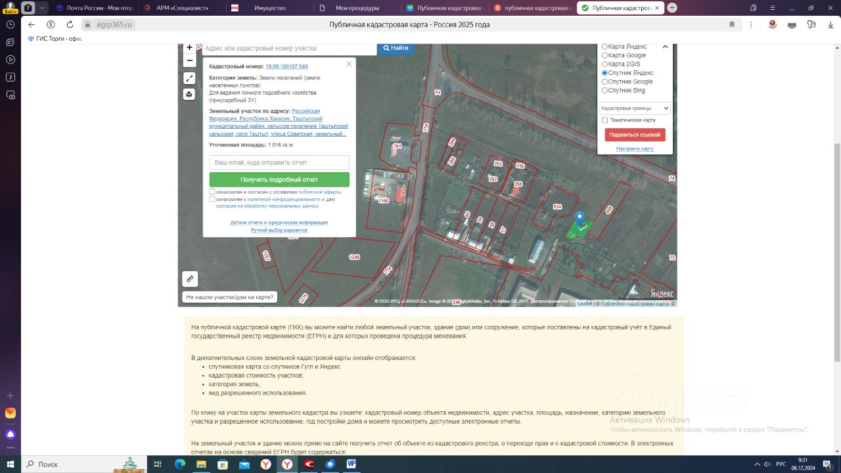
Task: Collapse the map layers panel
Action: coord(665,47)
